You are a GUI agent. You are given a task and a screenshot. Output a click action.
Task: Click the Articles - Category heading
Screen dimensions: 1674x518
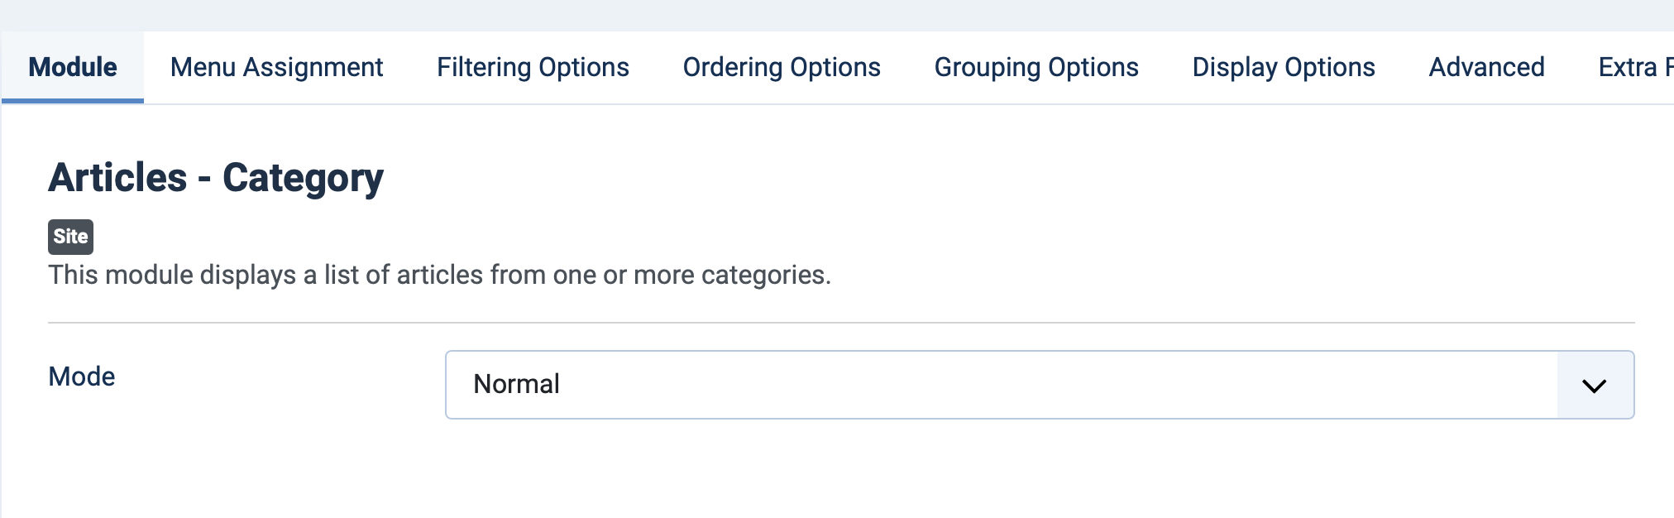tap(216, 178)
